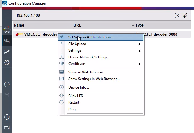This screenshot has height=133, width=194.
Task: Select Blink LED from the context menu
Action: pos(76,96)
